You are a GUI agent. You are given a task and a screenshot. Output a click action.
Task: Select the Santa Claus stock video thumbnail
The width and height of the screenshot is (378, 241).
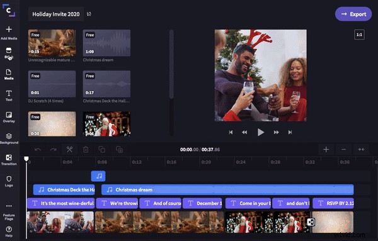106,124
